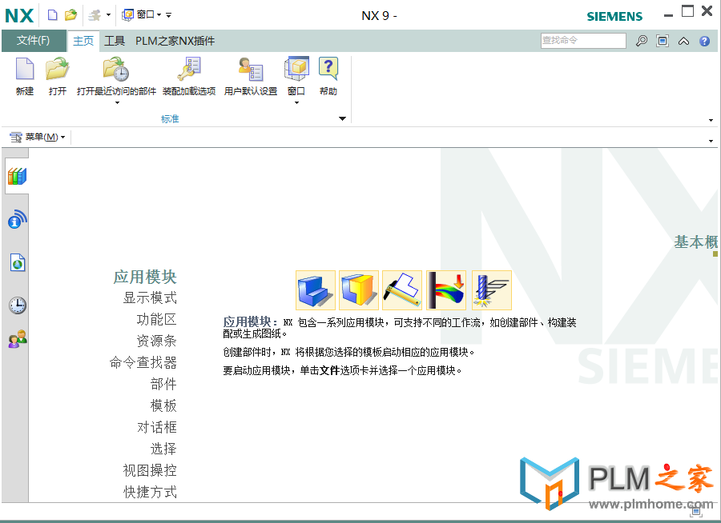The width and height of the screenshot is (721, 523).
Task: Click the Manufacturing milling cutter module icon
Action: [492, 290]
